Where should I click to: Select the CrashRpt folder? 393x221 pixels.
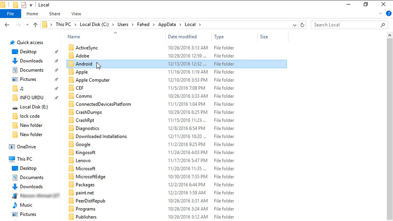[85, 120]
